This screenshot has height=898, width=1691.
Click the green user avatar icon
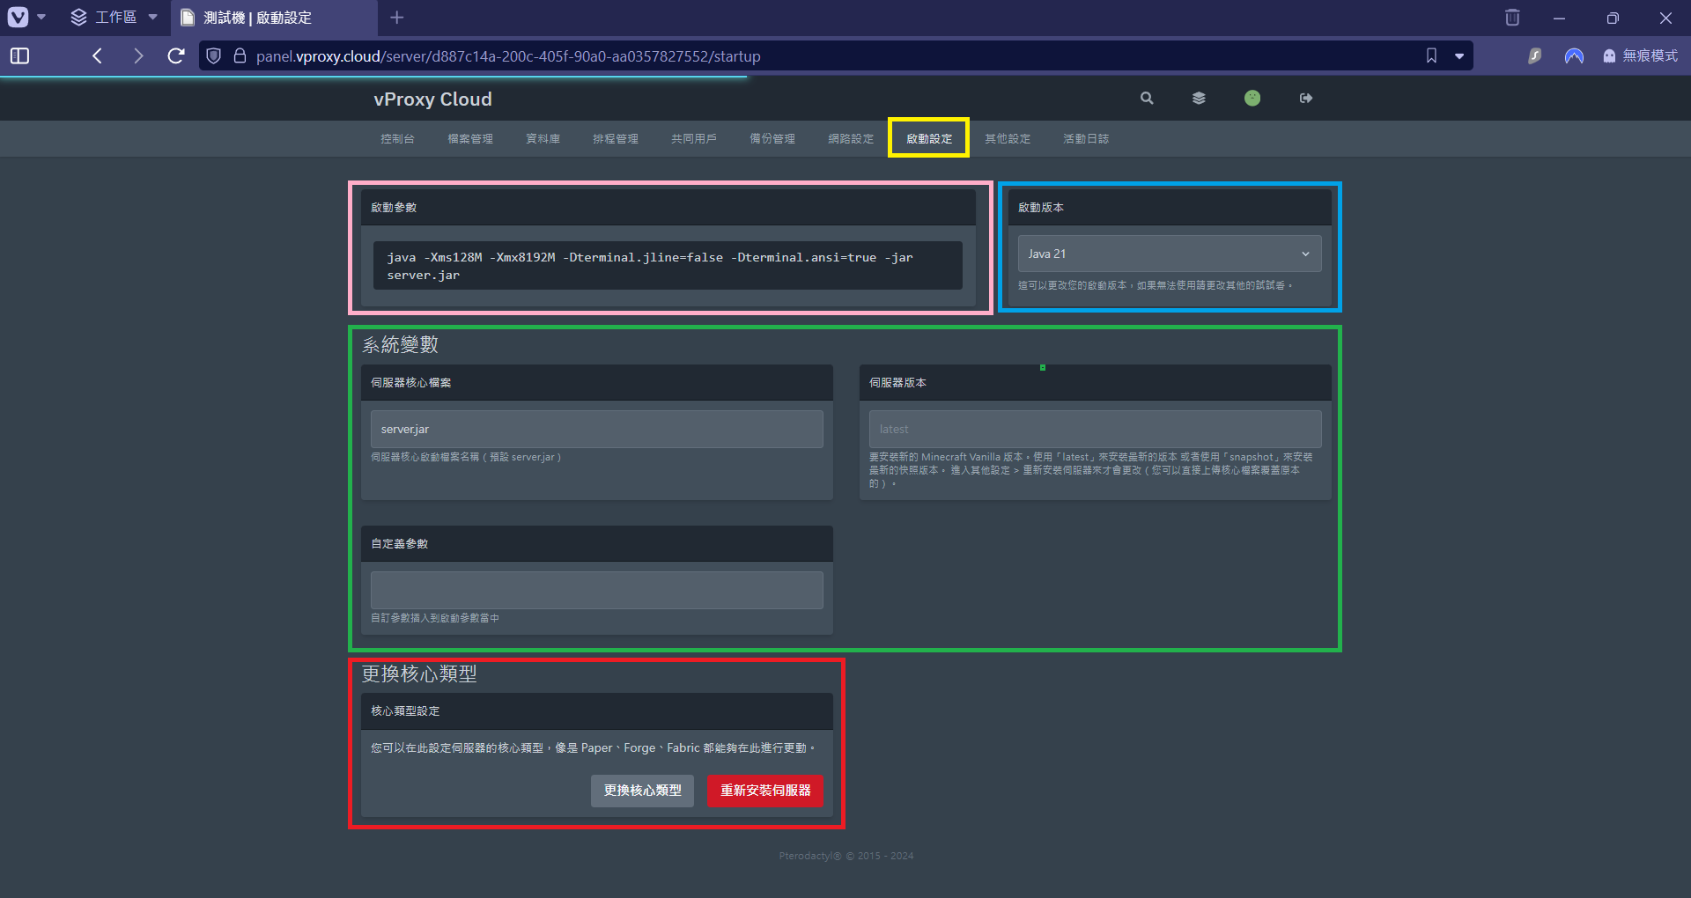click(1252, 99)
